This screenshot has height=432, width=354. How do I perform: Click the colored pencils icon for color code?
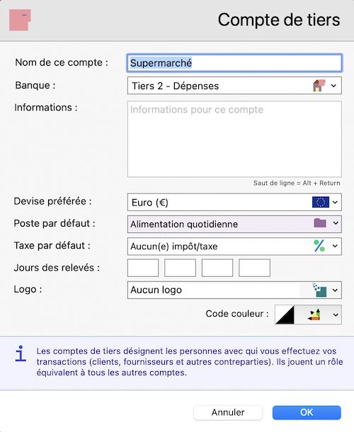pyautogui.click(x=314, y=314)
